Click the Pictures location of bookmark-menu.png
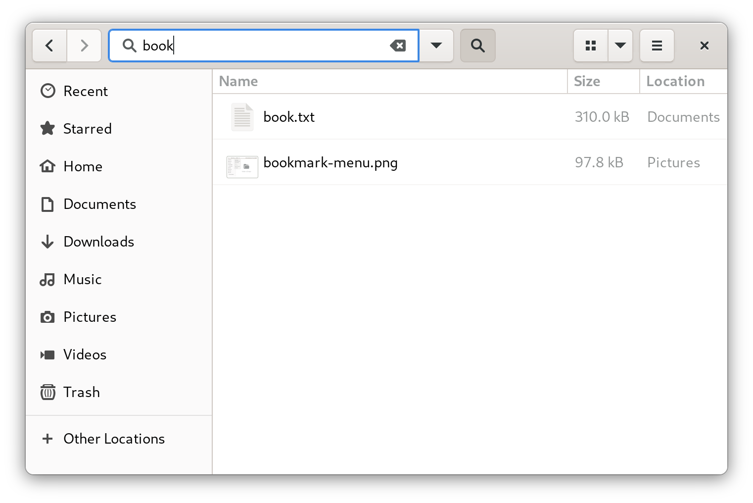The height and width of the screenshot is (503, 753). pos(673,162)
